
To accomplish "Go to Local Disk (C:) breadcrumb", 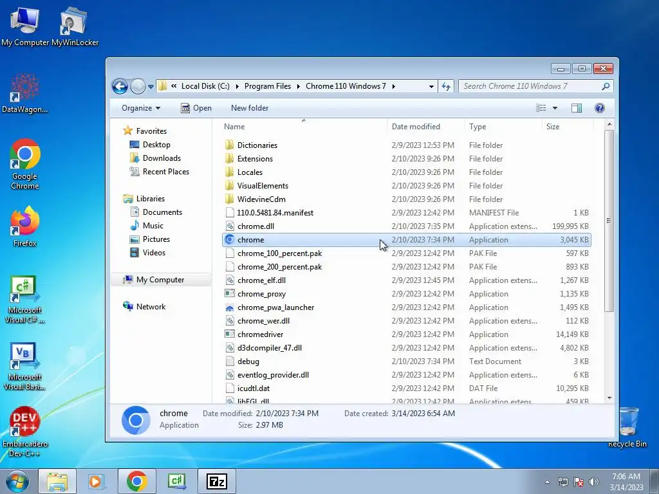I will [205, 87].
